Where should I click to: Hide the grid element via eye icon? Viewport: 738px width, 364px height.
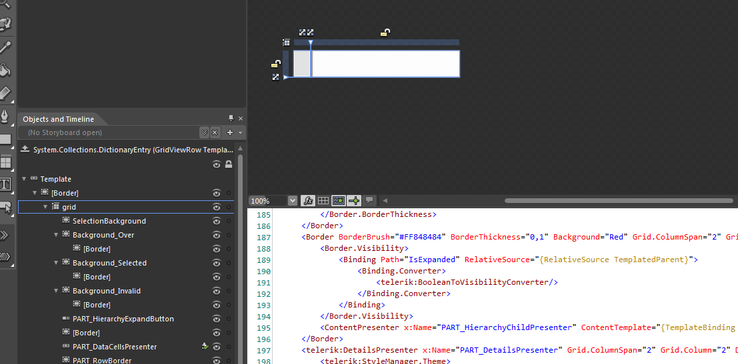point(217,207)
